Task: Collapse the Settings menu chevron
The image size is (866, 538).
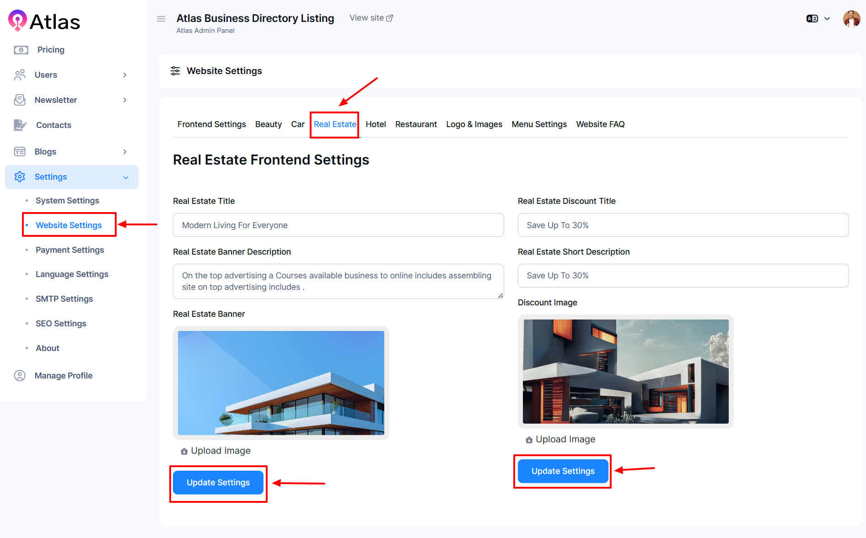Action: (x=126, y=177)
